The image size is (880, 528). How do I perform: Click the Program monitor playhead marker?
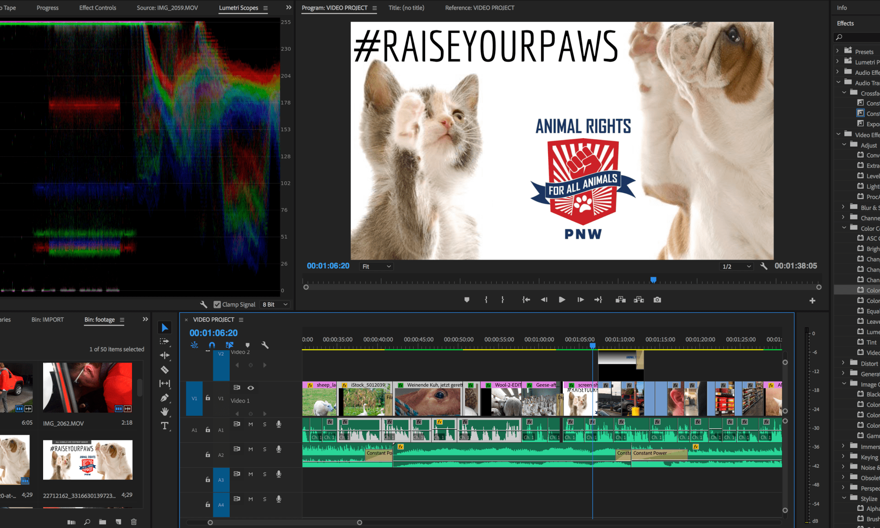point(653,280)
